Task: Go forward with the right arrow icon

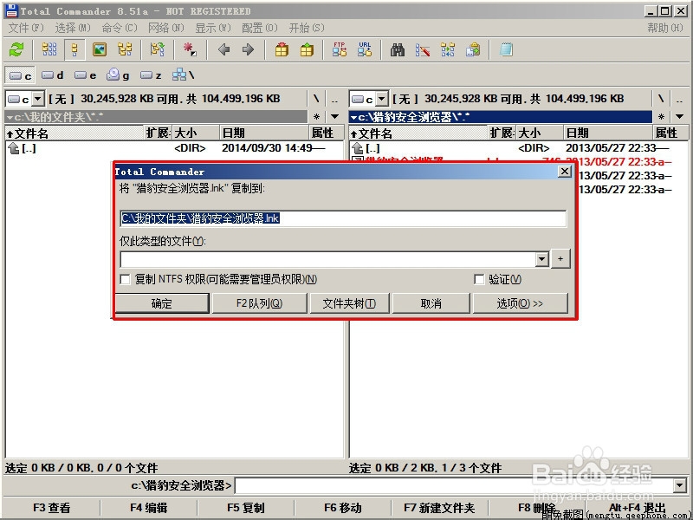Action: [249, 49]
